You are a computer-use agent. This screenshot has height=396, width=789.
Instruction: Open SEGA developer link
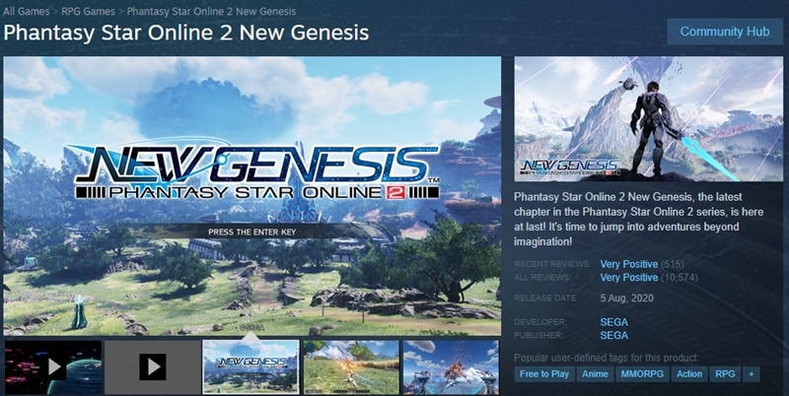(x=613, y=322)
